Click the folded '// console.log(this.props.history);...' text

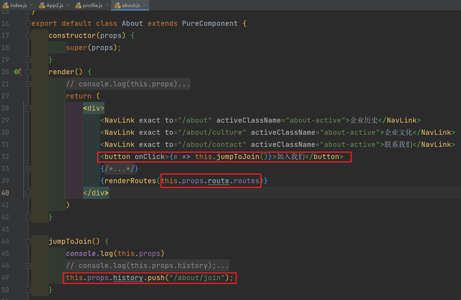point(147,266)
